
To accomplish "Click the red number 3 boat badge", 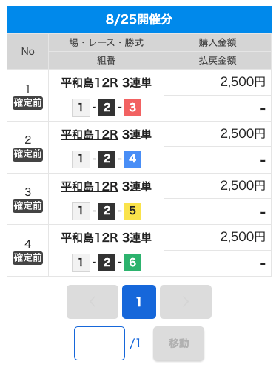I will [132, 108].
